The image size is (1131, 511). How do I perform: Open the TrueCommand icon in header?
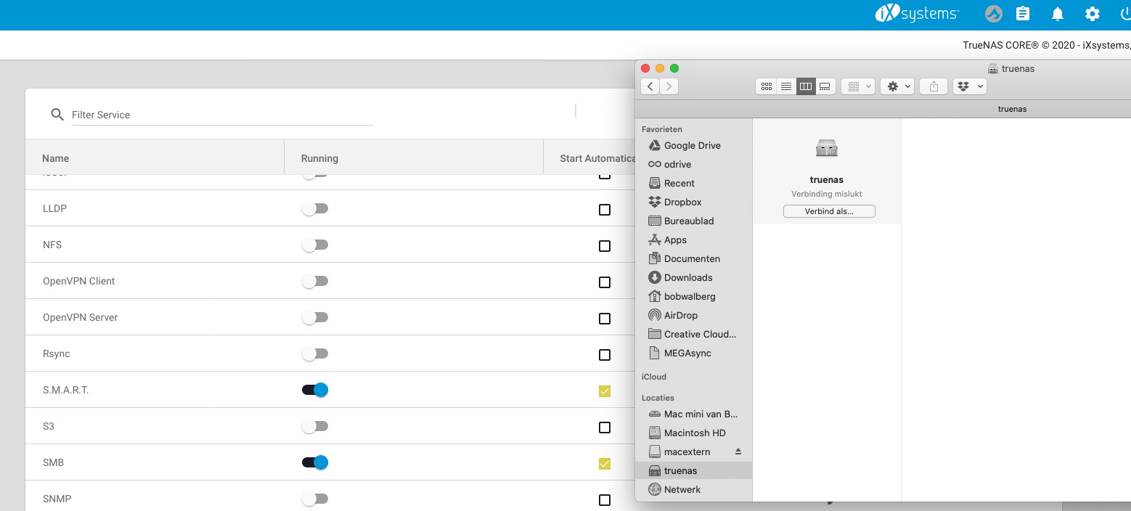pos(994,14)
